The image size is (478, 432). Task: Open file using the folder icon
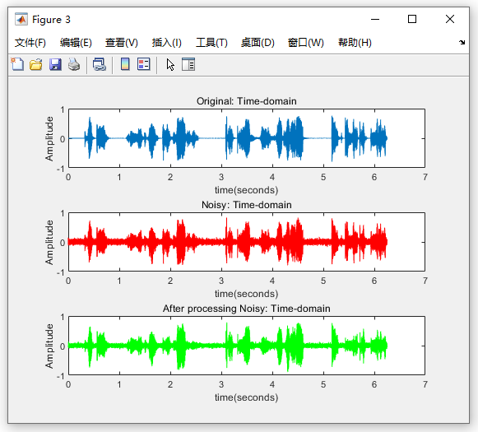[36, 64]
